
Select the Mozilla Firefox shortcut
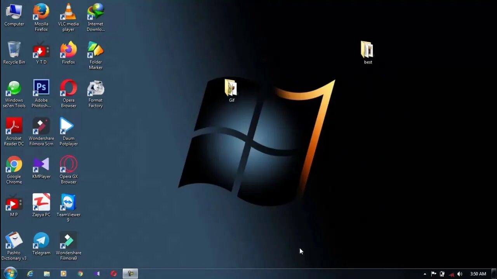(41, 18)
